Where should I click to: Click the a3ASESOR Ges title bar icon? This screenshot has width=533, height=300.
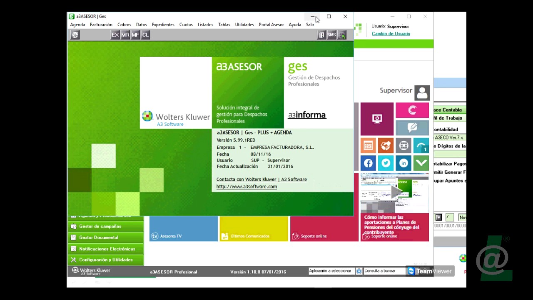[72, 16]
